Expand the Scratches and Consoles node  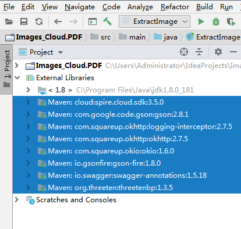17,199
